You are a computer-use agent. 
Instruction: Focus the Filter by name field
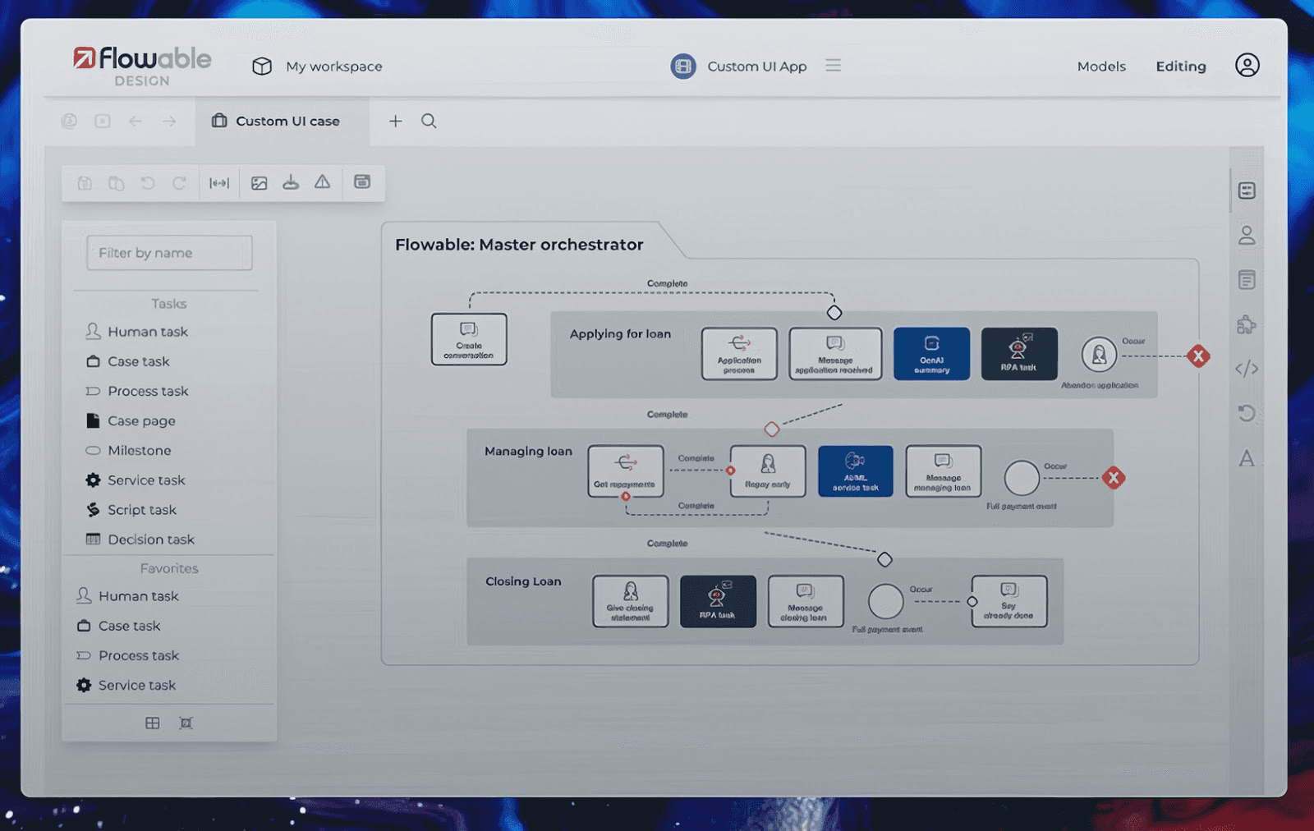[x=169, y=253]
